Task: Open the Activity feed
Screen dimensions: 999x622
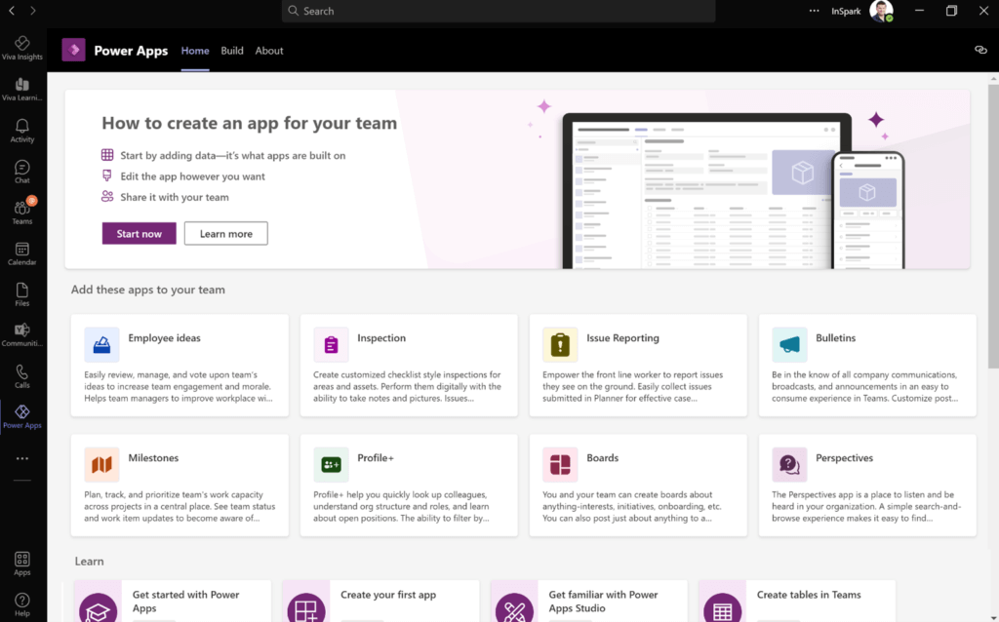Action: pos(21,129)
